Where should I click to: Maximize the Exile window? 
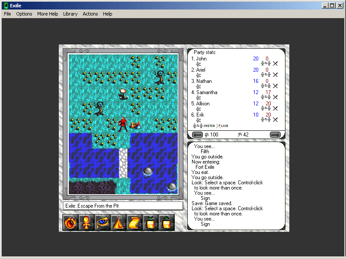[x=332, y=6]
